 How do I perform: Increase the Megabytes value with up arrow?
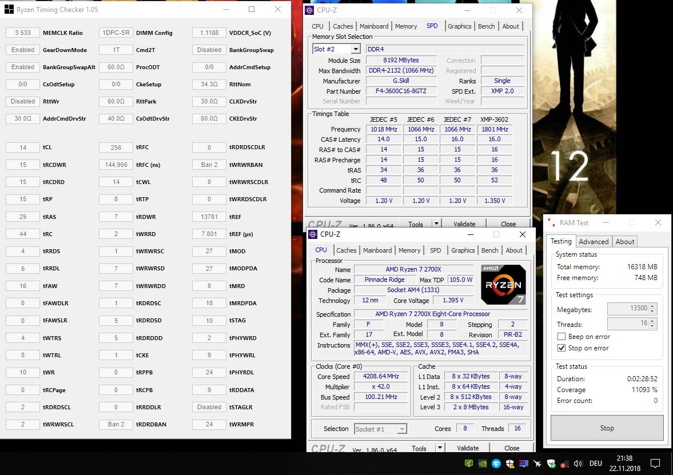[x=652, y=305]
